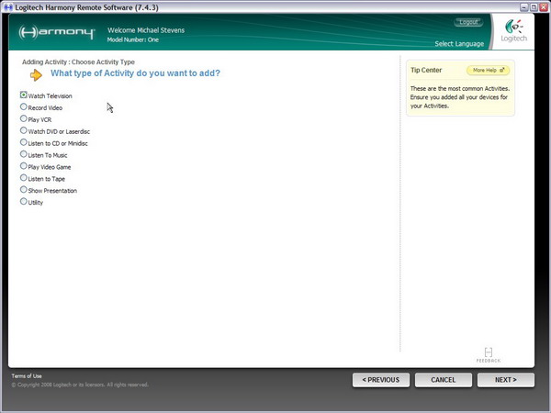Open More Help in the Tip Center

pos(489,71)
